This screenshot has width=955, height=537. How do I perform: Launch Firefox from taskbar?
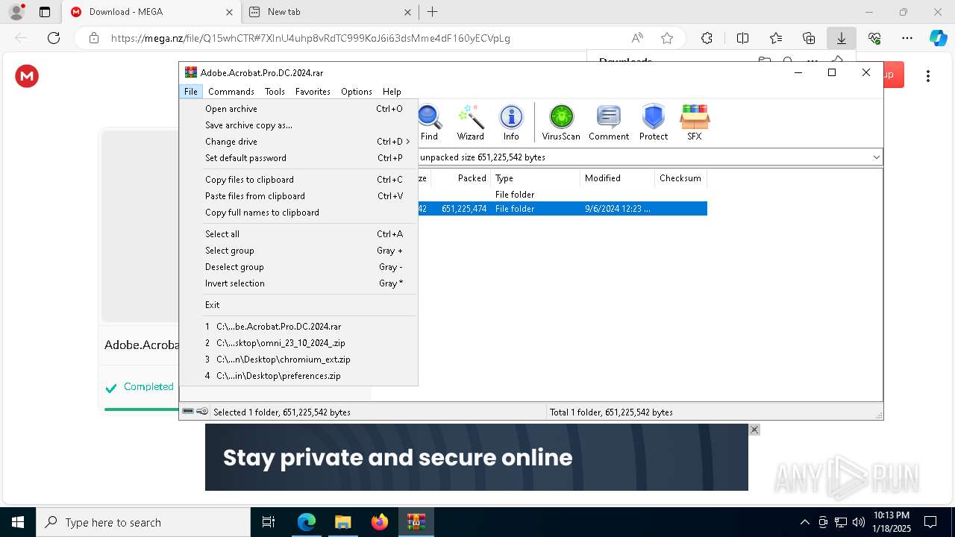380,522
